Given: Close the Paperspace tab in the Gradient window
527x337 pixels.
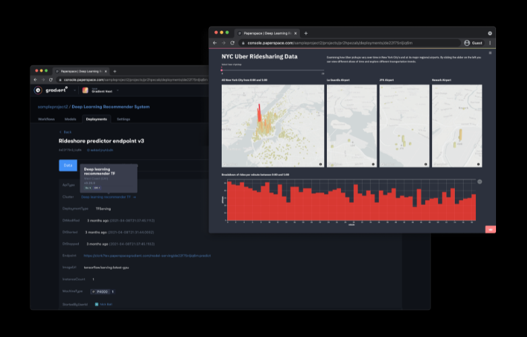Looking at the screenshot, I should 106,71.
